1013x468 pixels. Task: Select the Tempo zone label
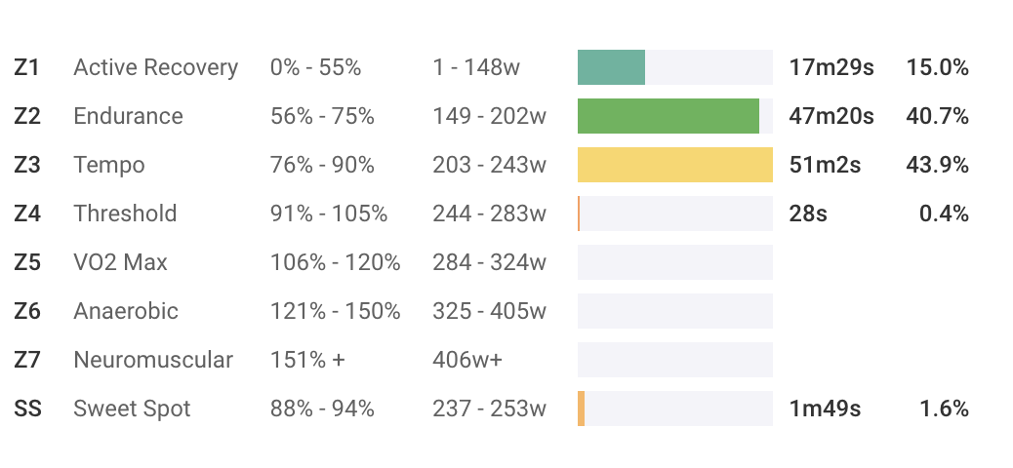[x=109, y=165]
